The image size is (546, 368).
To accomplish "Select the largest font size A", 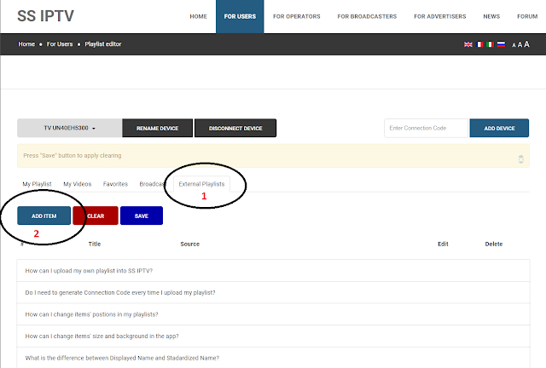I will (x=526, y=44).
